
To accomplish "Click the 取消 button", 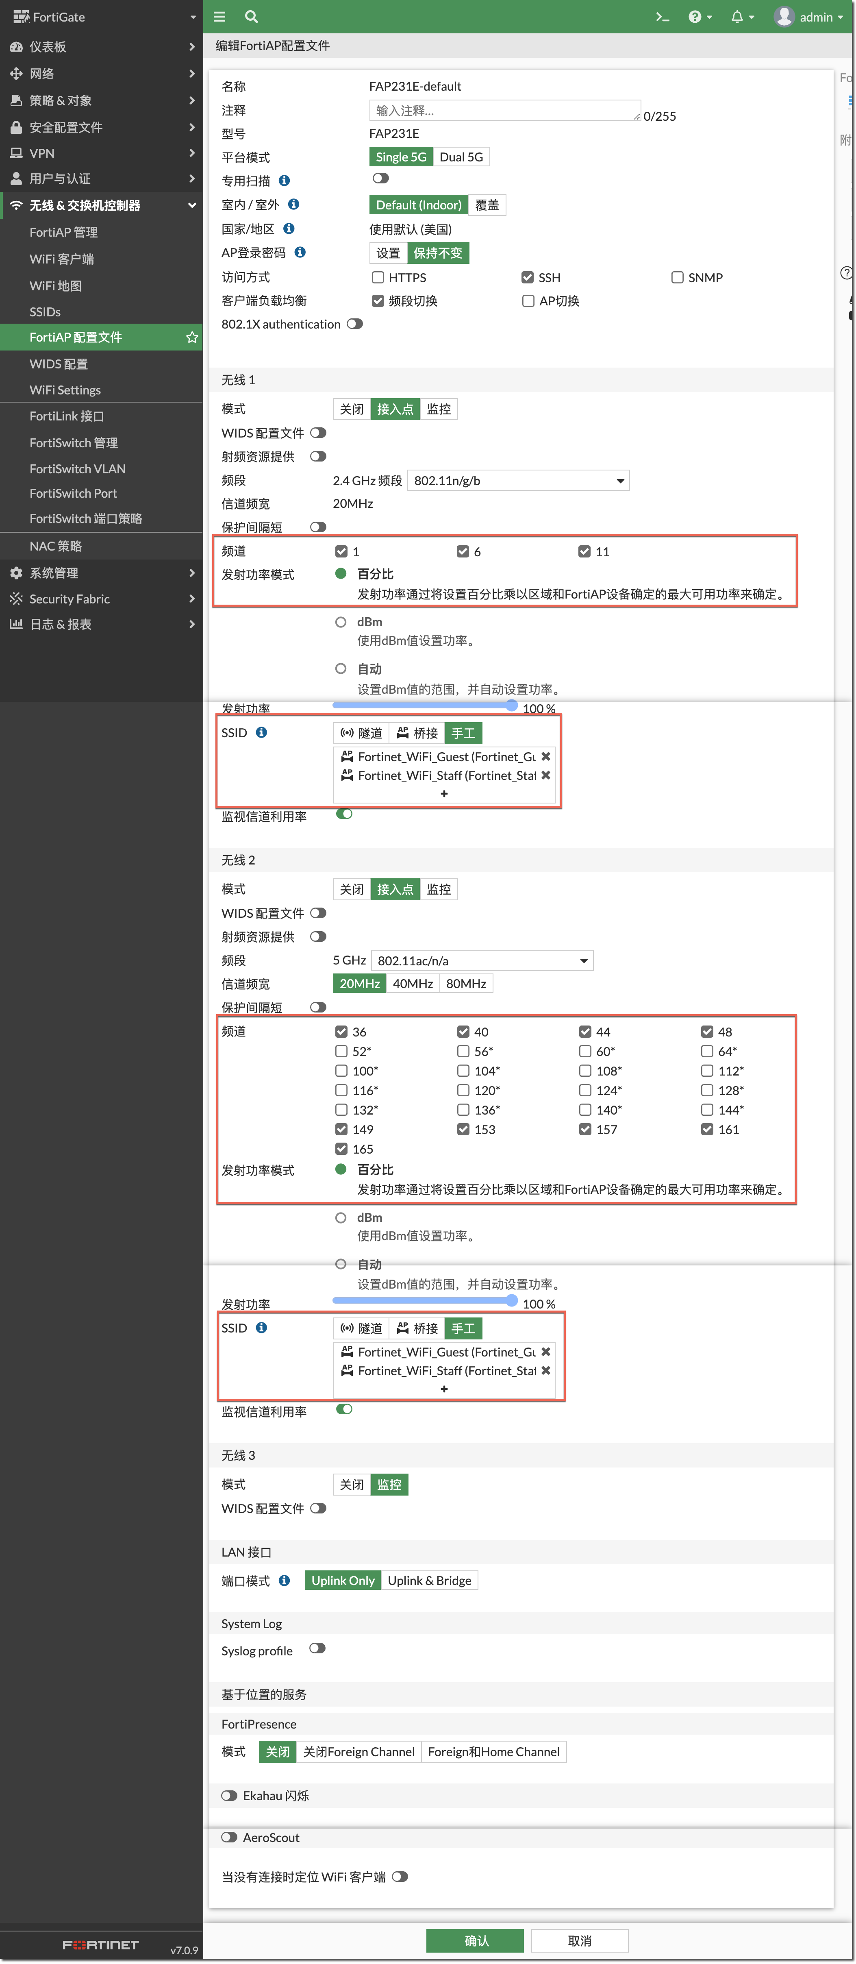I will click(579, 1940).
